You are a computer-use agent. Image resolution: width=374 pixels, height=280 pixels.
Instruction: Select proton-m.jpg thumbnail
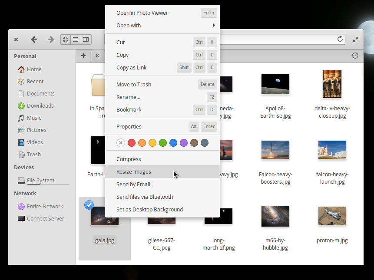(332, 216)
